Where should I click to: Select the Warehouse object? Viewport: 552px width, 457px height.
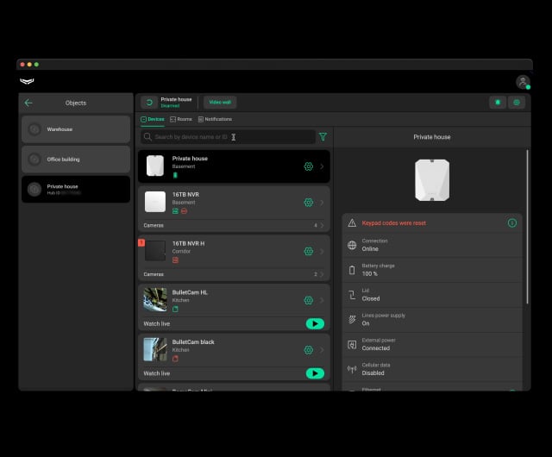coord(76,129)
